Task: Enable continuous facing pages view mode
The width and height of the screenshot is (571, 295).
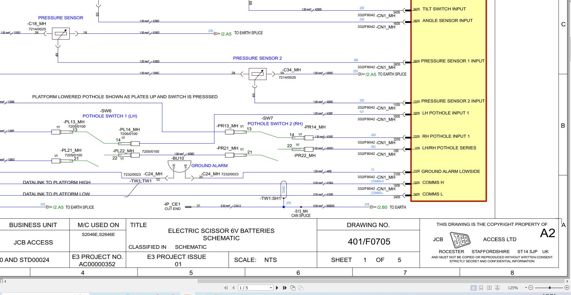Action: click(497, 288)
